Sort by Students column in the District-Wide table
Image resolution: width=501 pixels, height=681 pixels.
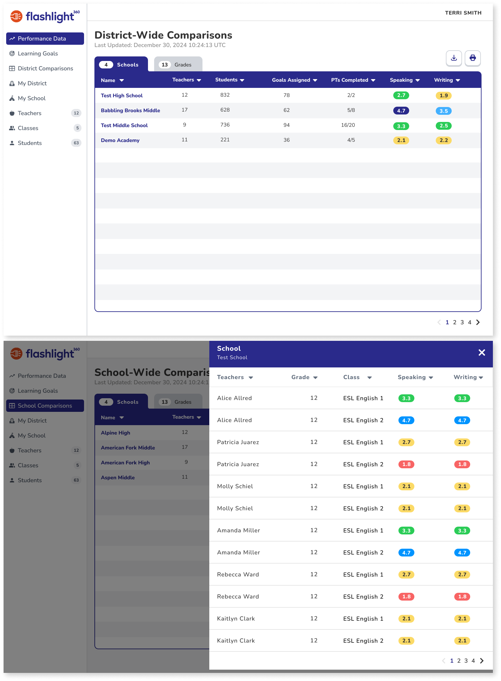[x=230, y=80]
